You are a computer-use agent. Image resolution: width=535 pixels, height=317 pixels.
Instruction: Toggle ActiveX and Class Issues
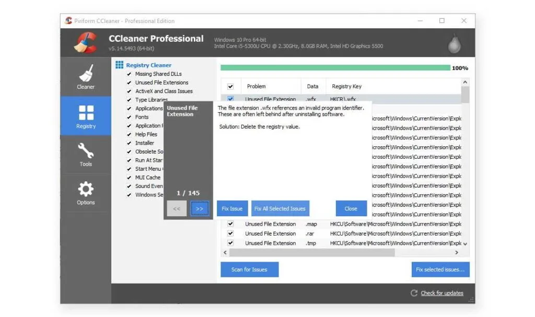pos(129,91)
